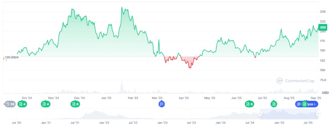
Task: Click the green 209 current price tag
Action: (x=323, y=27)
